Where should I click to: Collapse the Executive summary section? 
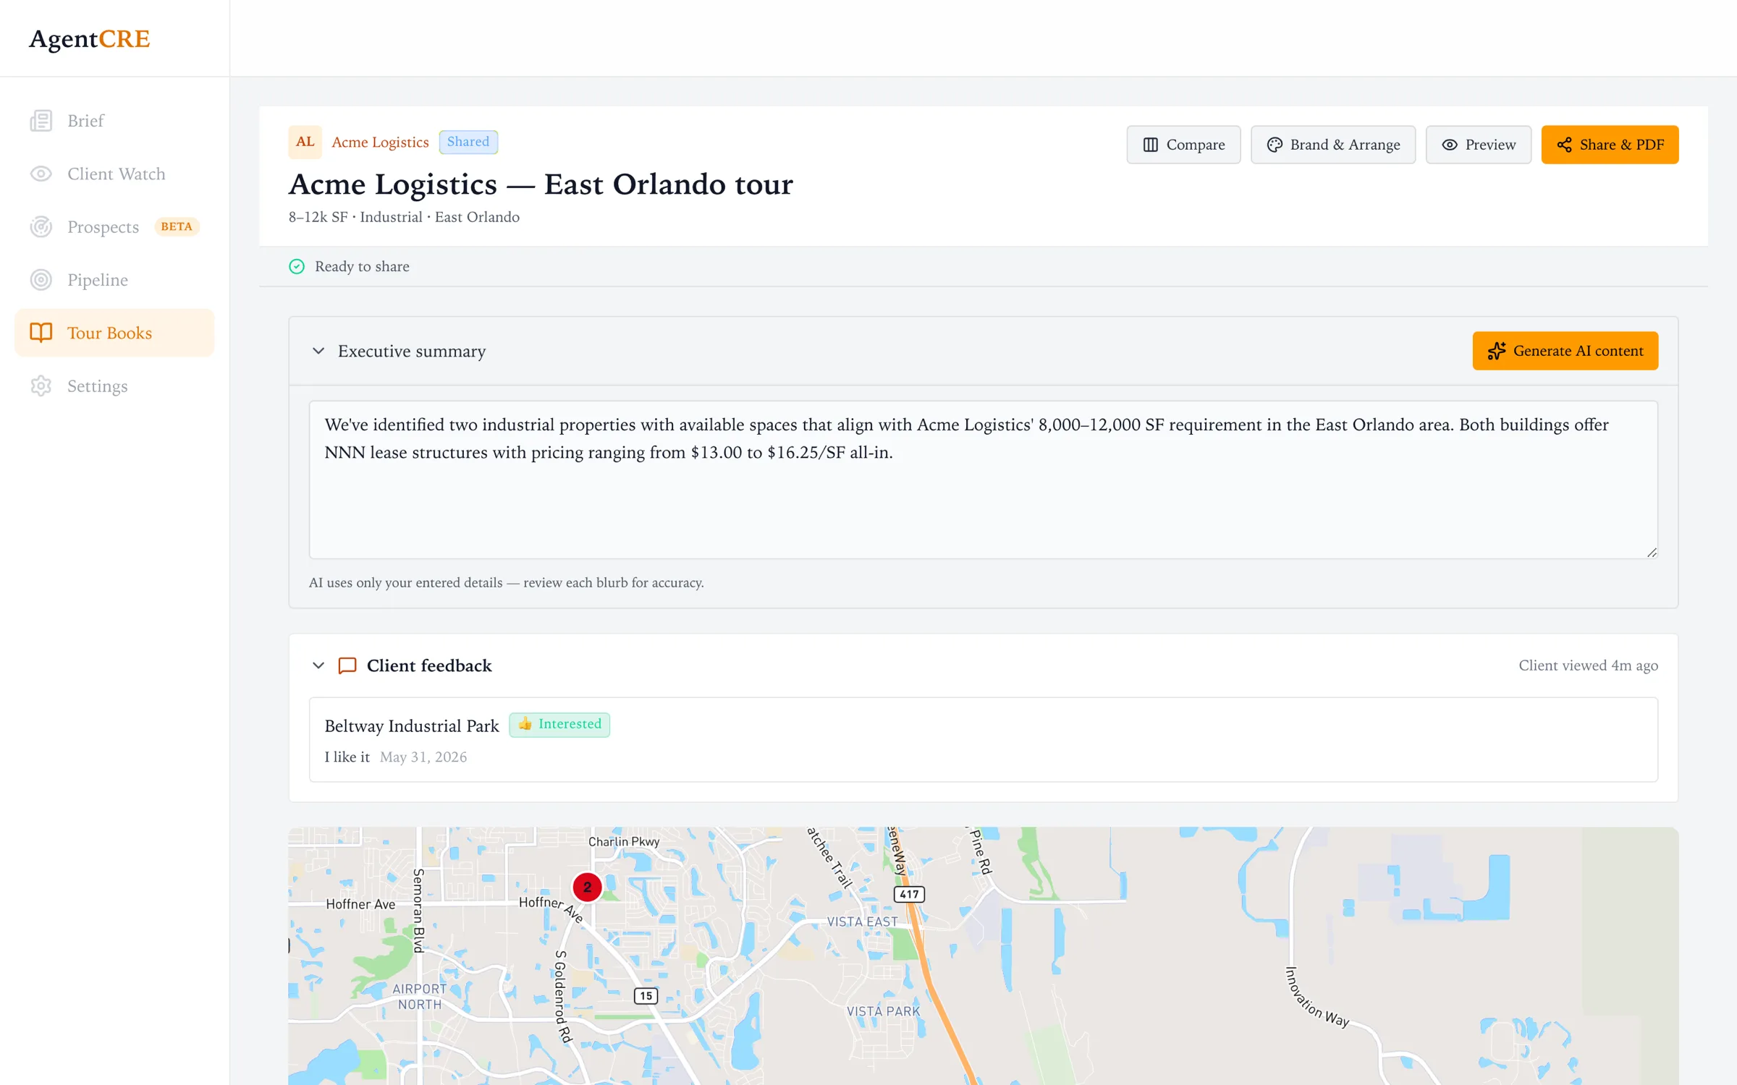(318, 351)
